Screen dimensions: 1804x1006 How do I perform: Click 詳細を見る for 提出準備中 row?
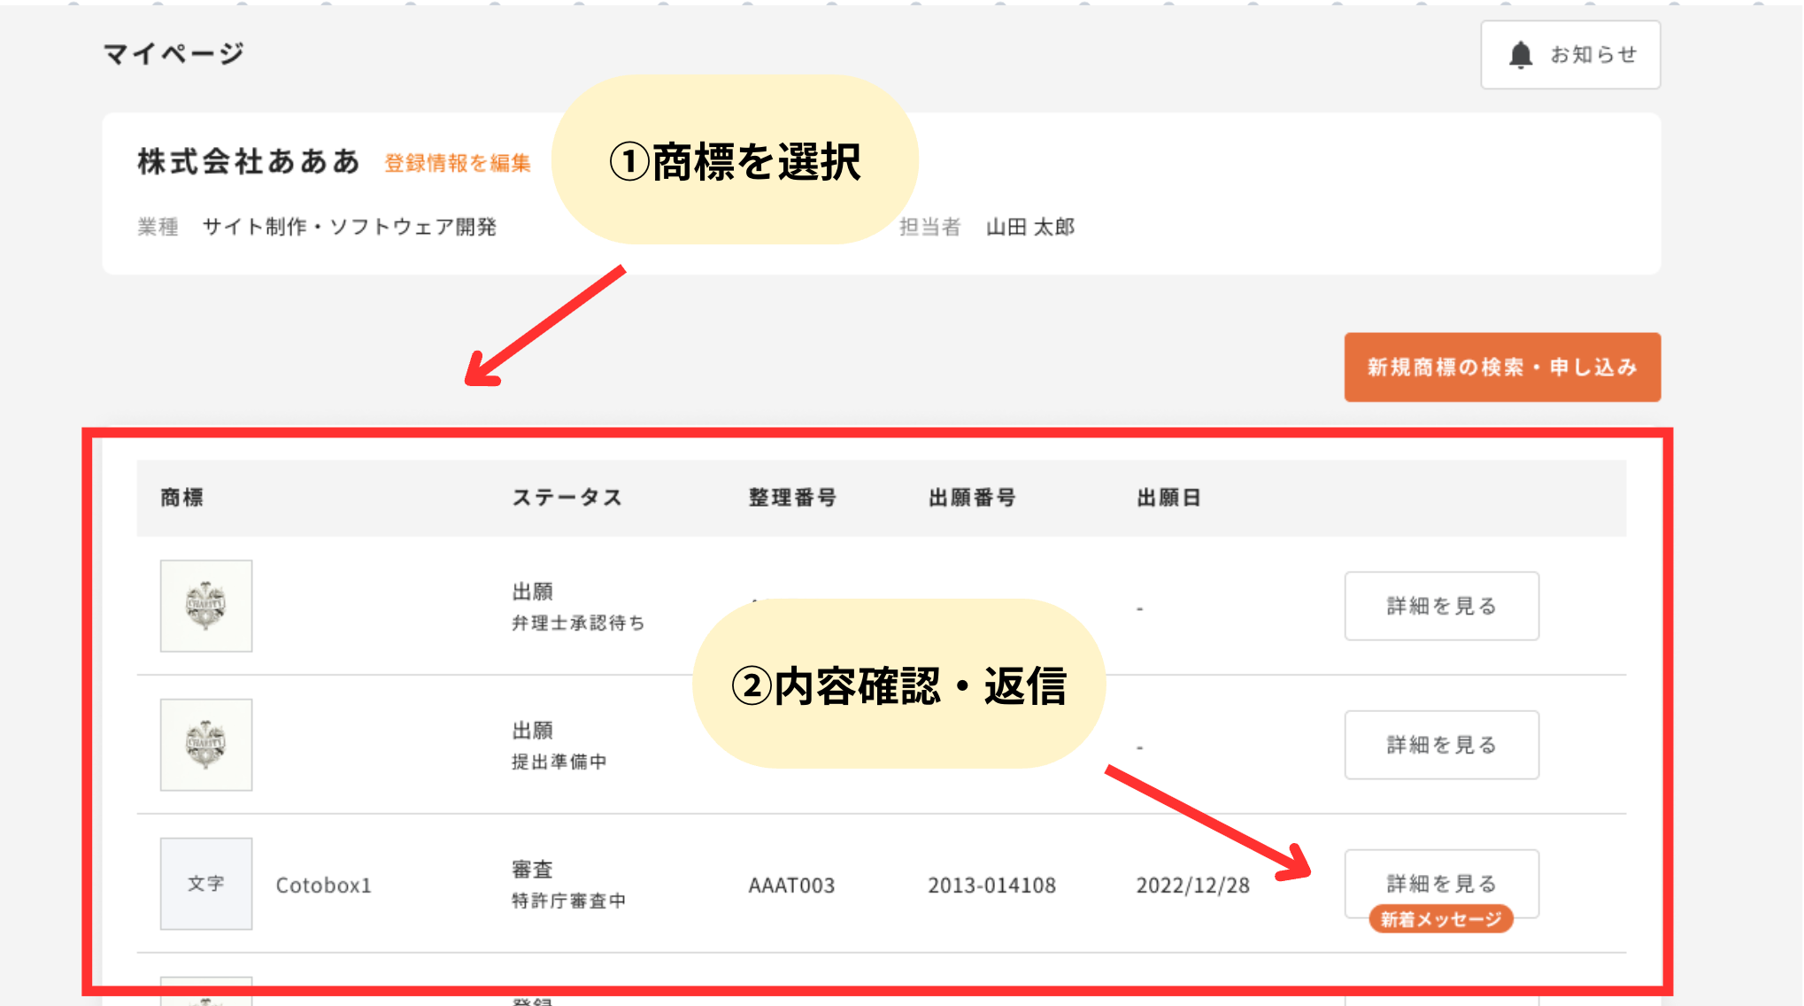tap(1441, 745)
